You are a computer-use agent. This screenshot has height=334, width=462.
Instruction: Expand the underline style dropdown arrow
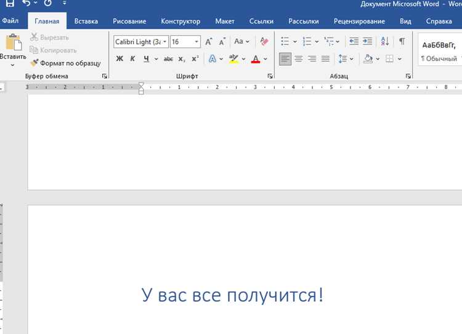click(156, 59)
